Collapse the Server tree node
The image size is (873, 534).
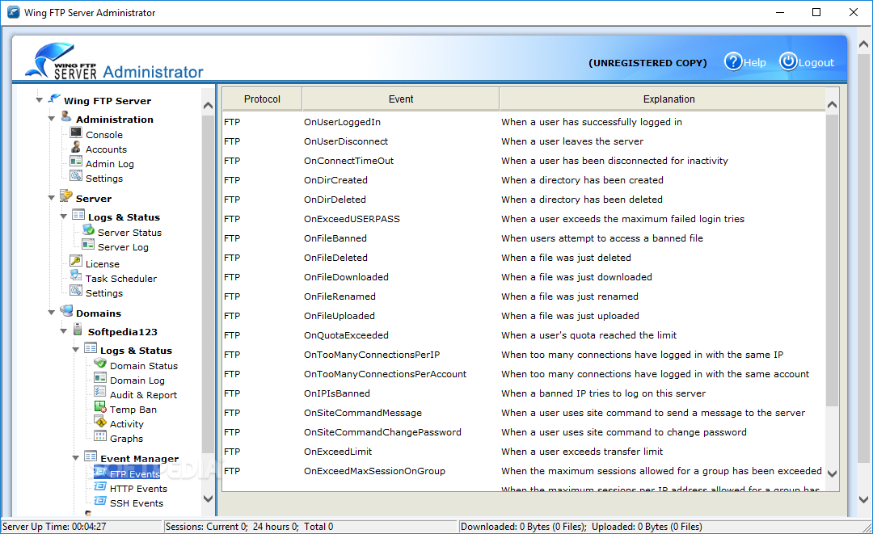click(x=51, y=197)
